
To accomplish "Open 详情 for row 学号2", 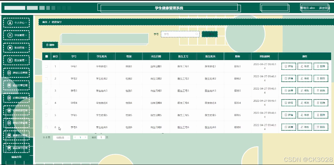I will pyautogui.click(x=289, y=79).
